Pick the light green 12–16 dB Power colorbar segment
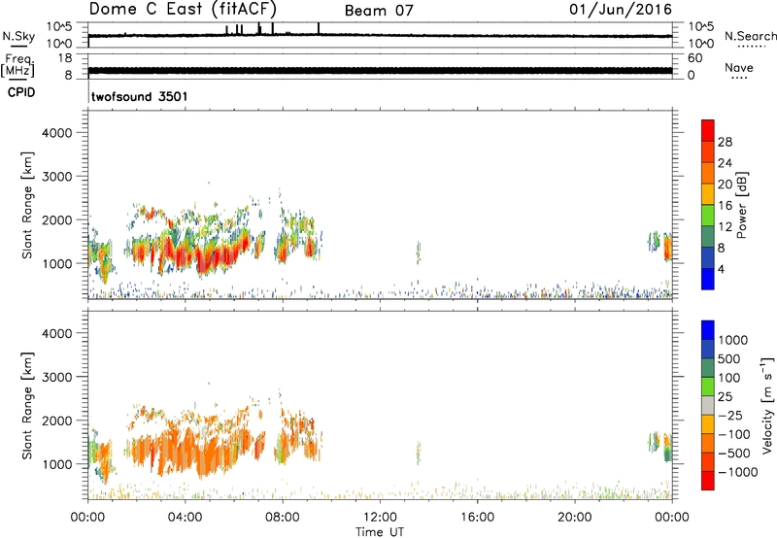Screen dimensions: 777x538 pyautogui.click(x=708, y=216)
